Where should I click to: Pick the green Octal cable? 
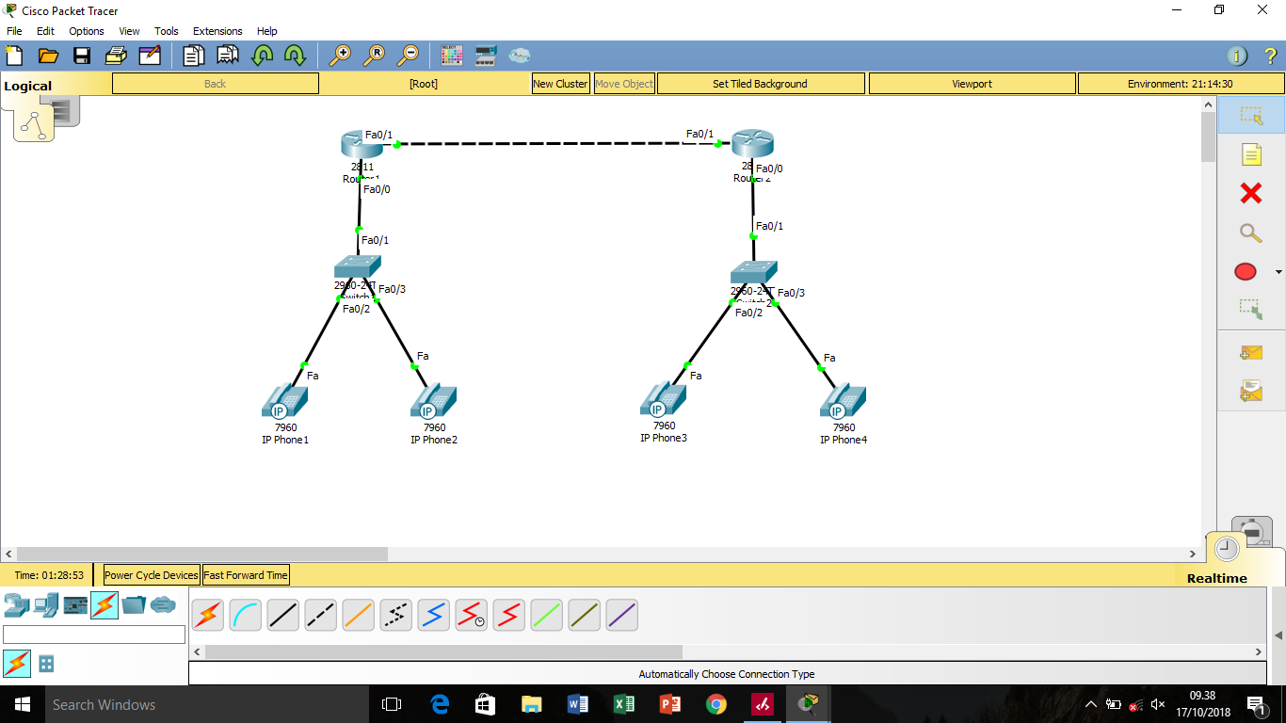point(547,616)
